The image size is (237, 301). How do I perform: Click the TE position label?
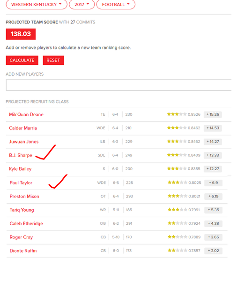(x=103, y=114)
